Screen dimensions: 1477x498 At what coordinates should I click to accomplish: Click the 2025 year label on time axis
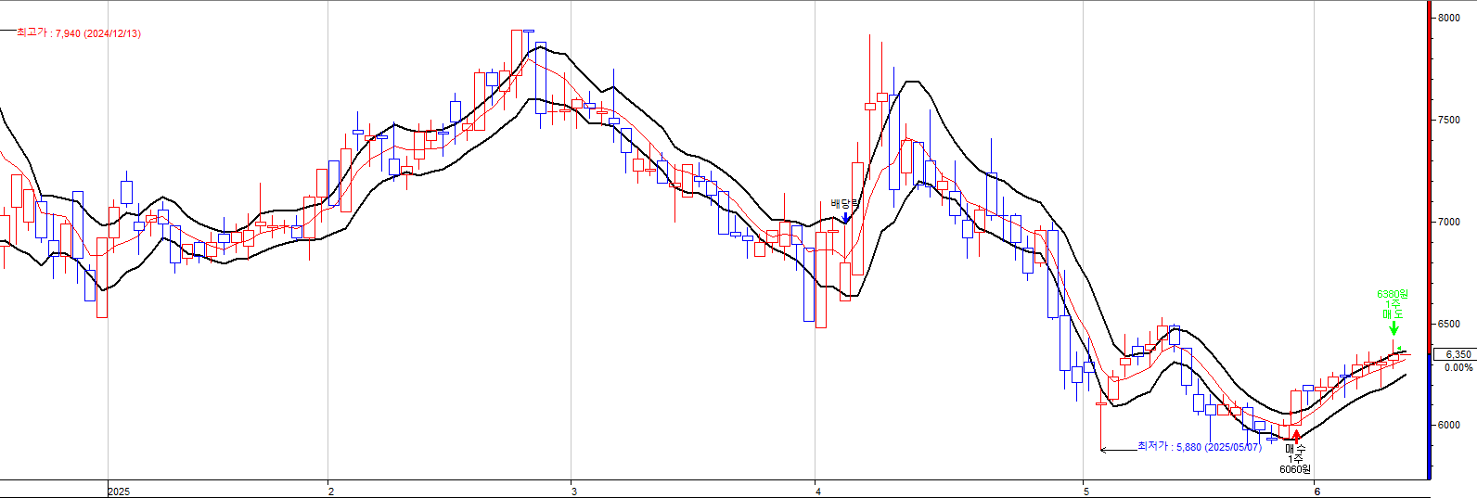point(119,492)
